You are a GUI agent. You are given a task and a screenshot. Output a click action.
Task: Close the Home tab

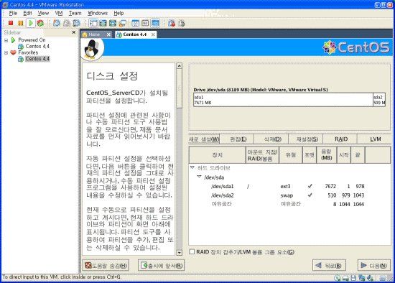click(108, 34)
